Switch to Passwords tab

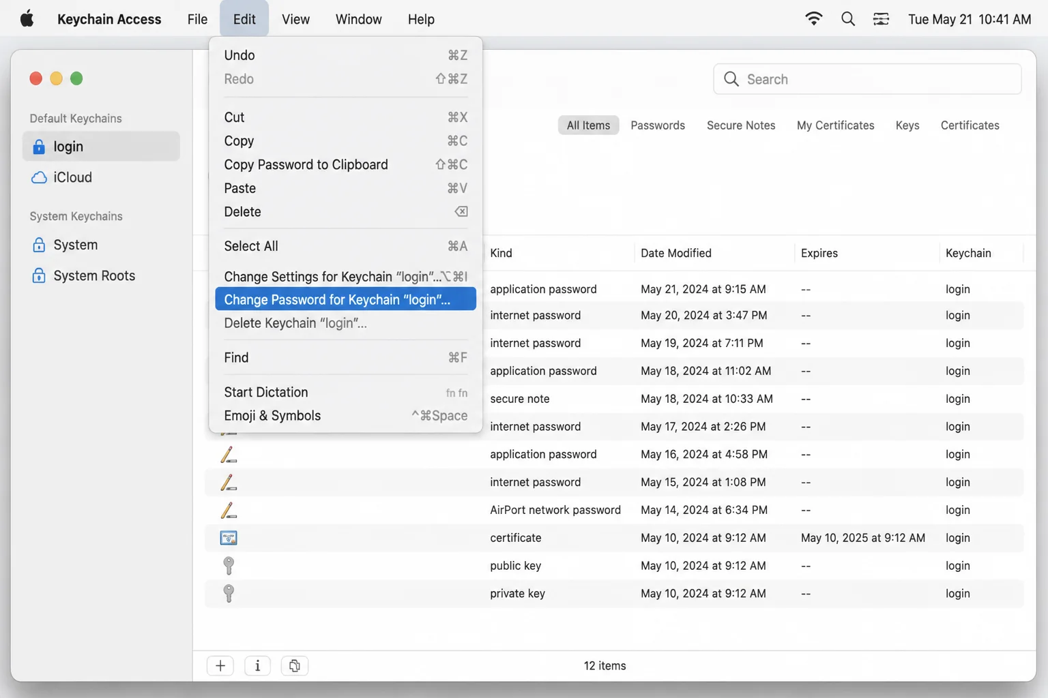pyautogui.click(x=658, y=125)
